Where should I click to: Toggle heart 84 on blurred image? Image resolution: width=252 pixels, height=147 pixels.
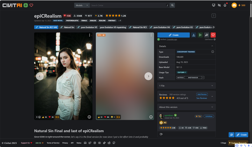106,117
